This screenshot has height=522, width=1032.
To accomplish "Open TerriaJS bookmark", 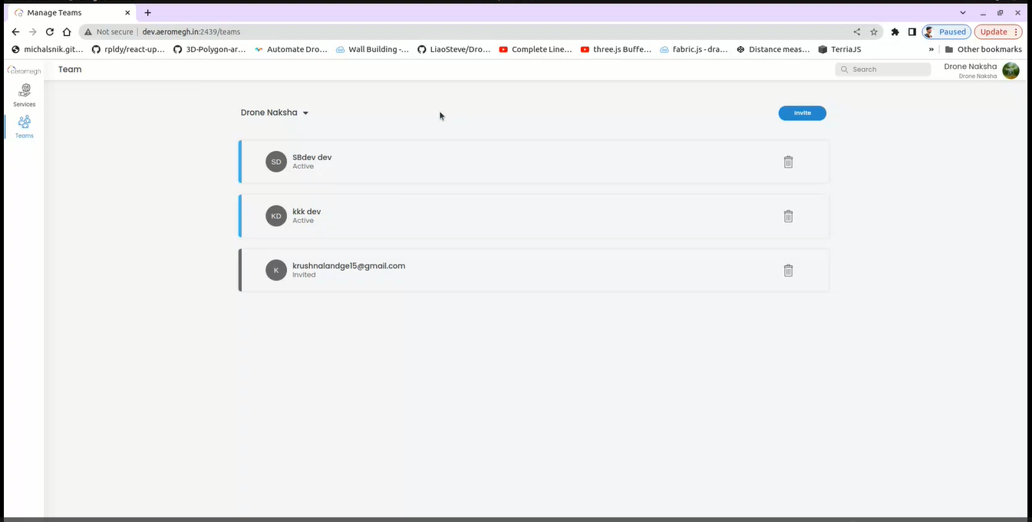I will click(x=840, y=49).
